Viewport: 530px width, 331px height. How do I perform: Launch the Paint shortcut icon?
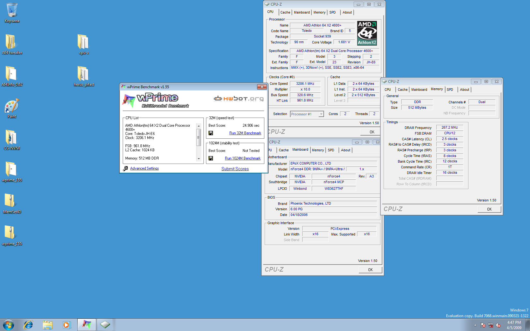tap(12, 108)
